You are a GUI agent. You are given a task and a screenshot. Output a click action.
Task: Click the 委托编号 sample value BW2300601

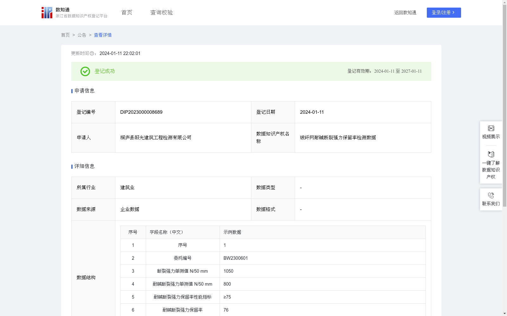(x=236, y=258)
